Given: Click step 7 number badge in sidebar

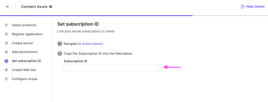Looking at the screenshot, I should click(x=6, y=79).
